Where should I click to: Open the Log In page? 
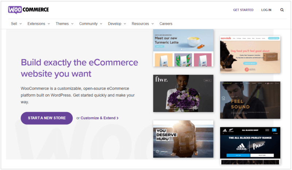tap(266, 10)
